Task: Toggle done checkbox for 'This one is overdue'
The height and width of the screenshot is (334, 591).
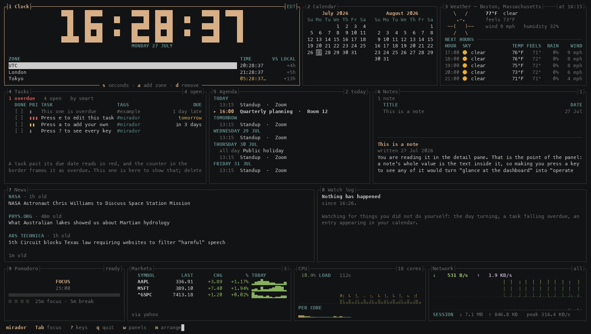Action: (x=19, y=111)
